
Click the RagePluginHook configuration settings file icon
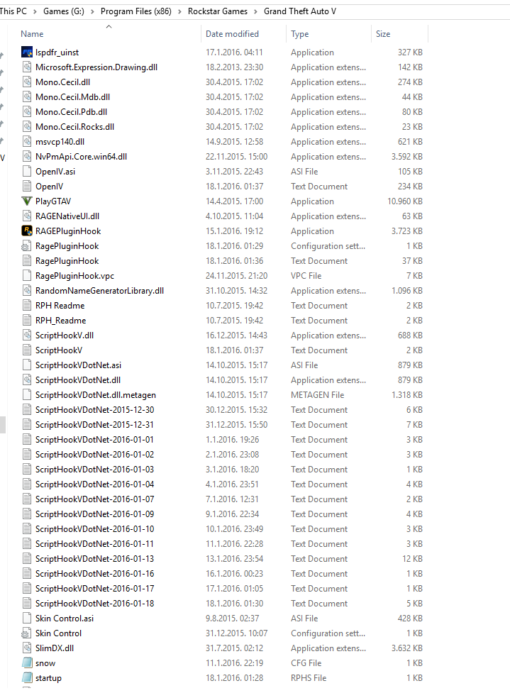point(27,245)
